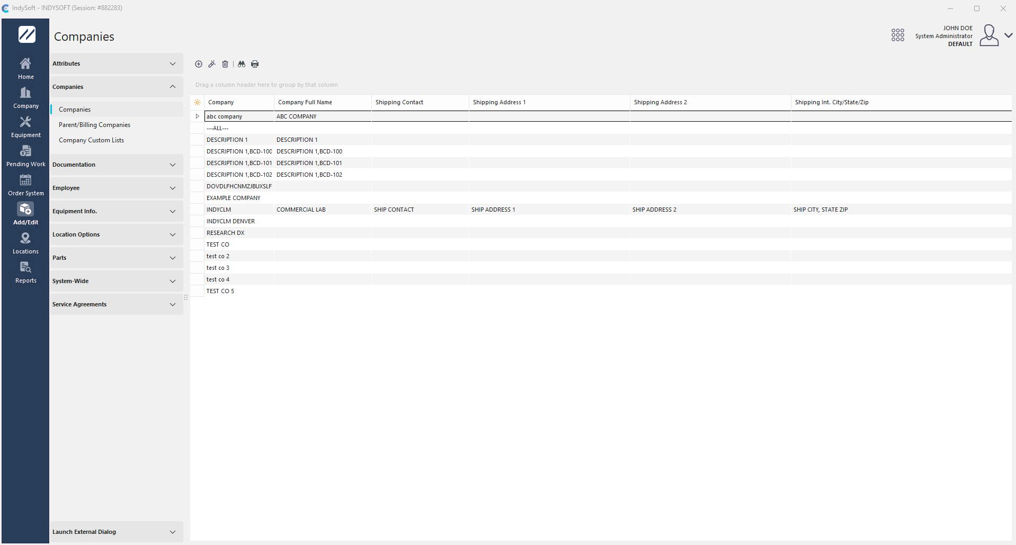Edit the selected company record

click(x=212, y=64)
